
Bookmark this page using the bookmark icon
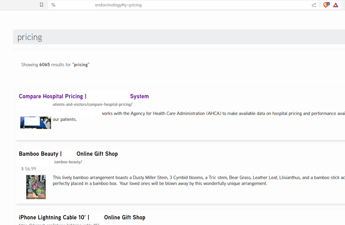pyautogui.click(x=42, y=5)
